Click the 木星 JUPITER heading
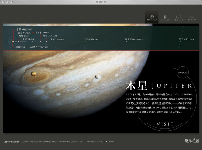Image resolution: width=202 pixels, height=150 pixels. click(x=159, y=85)
